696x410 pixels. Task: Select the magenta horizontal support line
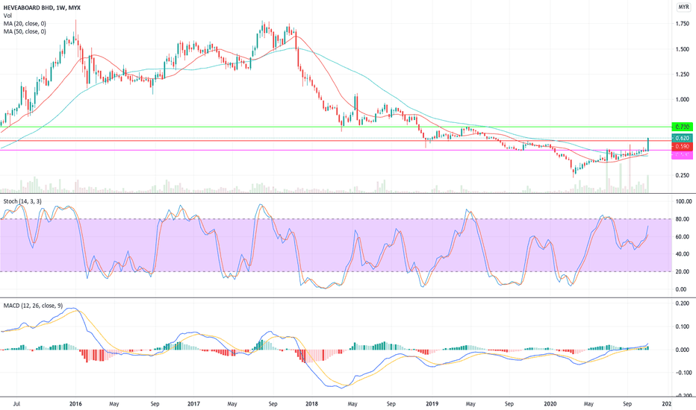pyautogui.click(x=336, y=151)
